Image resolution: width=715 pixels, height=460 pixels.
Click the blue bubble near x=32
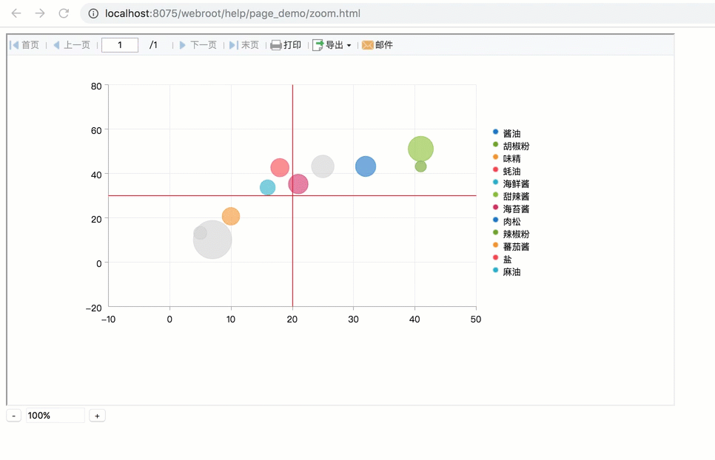pos(366,166)
